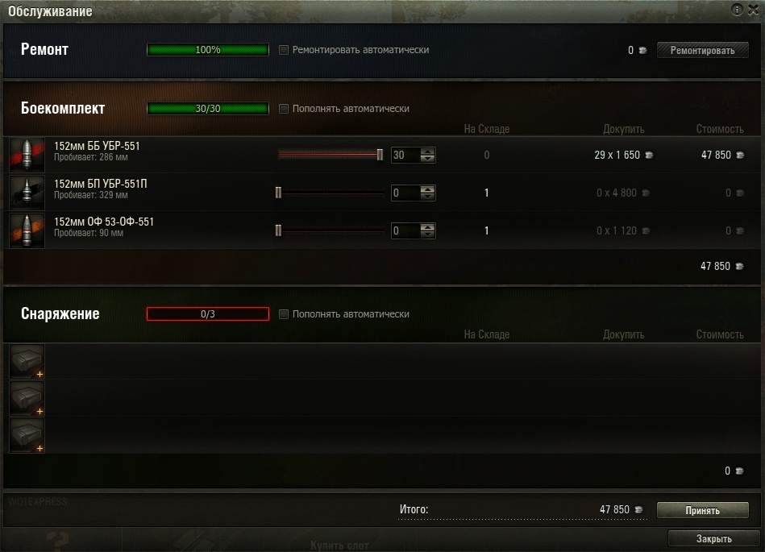The image size is (765, 552).
Task: Click the 152мм ББ УБР-551 shell icon
Action: pos(27,155)
